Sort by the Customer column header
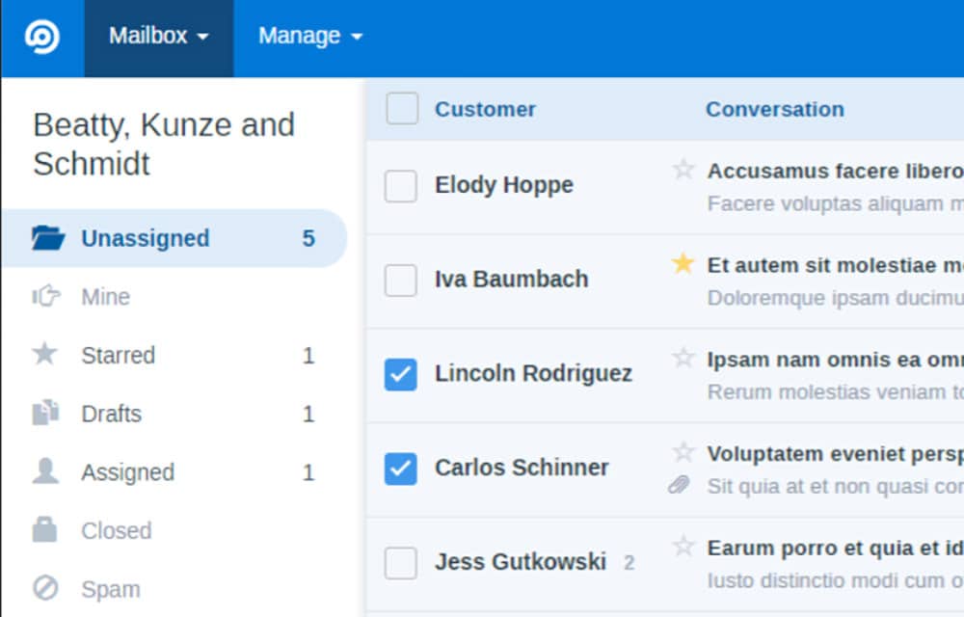Image resolution: width=964 pixels, height=617 pixels. (485, 109)
